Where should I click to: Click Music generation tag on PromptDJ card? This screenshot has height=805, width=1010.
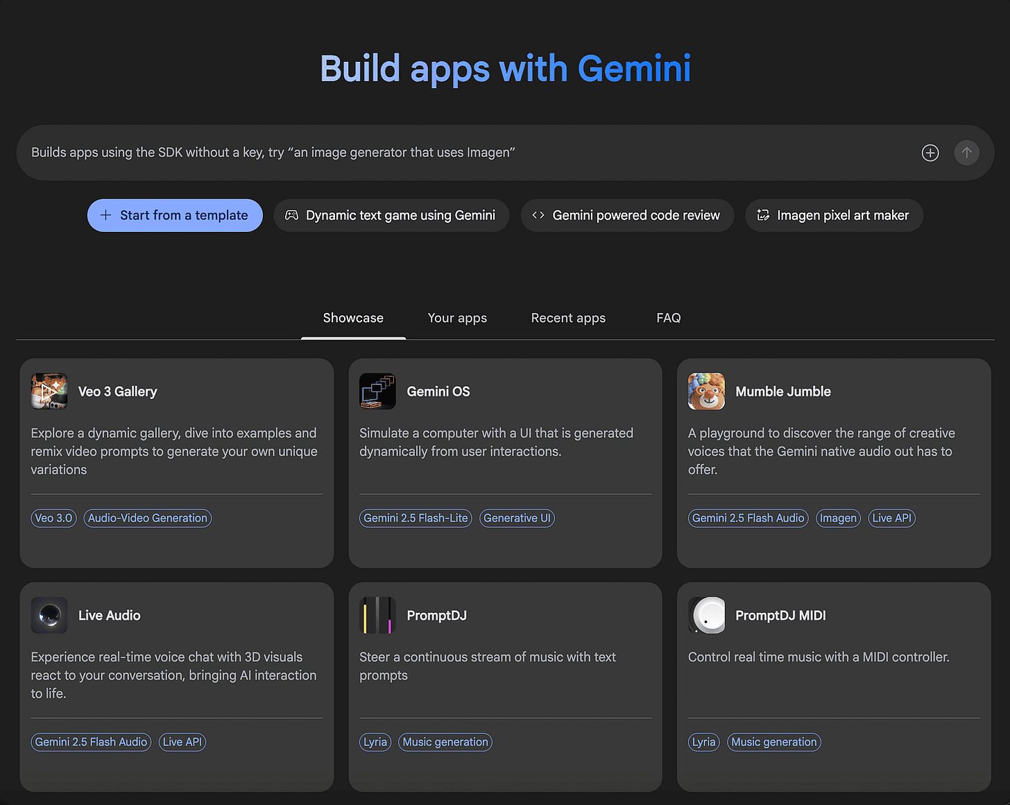[445, 743]
